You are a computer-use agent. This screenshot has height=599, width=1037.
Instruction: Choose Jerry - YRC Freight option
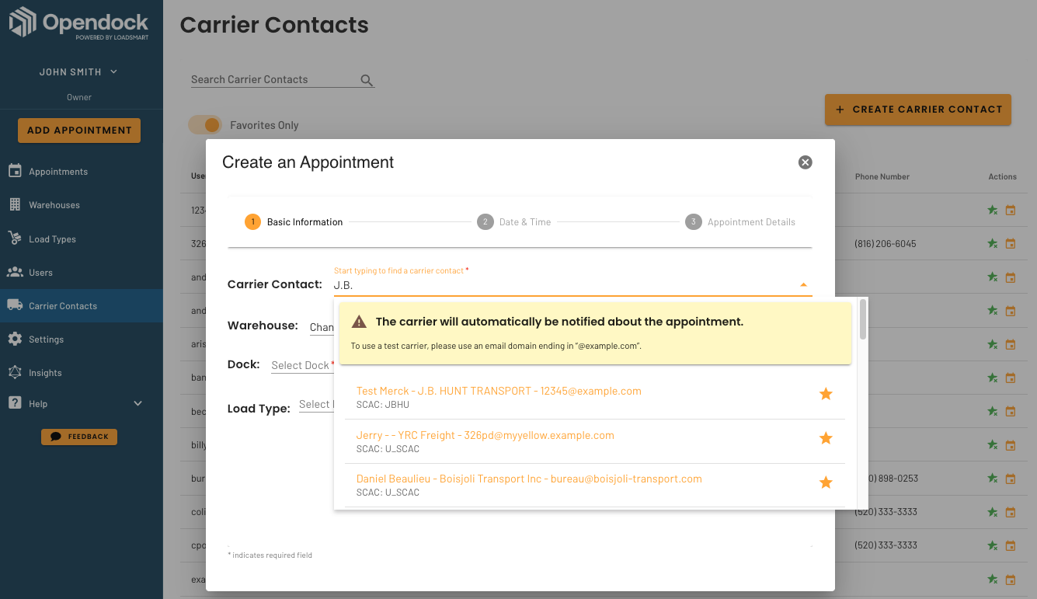click(x=595, y=441)
